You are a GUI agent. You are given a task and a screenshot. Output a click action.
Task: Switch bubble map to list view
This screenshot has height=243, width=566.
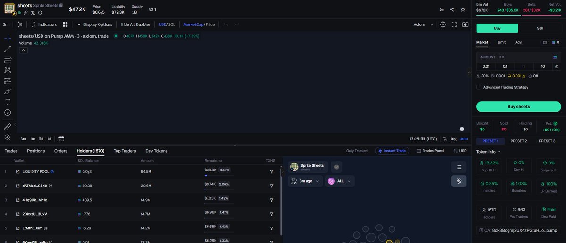pyautogui.click(x=459, y=167)
